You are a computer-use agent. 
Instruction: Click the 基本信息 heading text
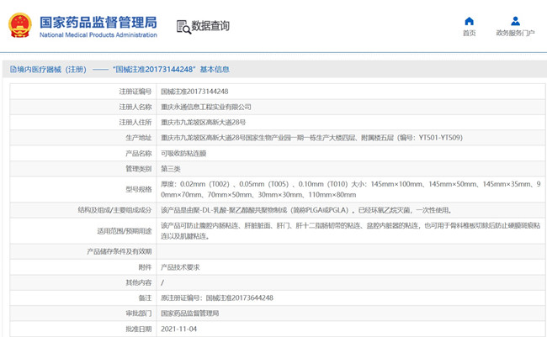(x=215, y=70)
